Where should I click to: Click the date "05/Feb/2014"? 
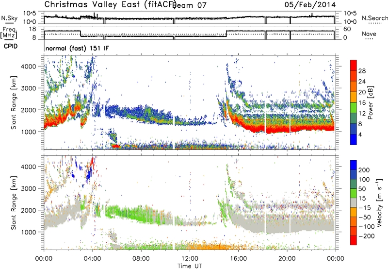click(x=310, y=5)
